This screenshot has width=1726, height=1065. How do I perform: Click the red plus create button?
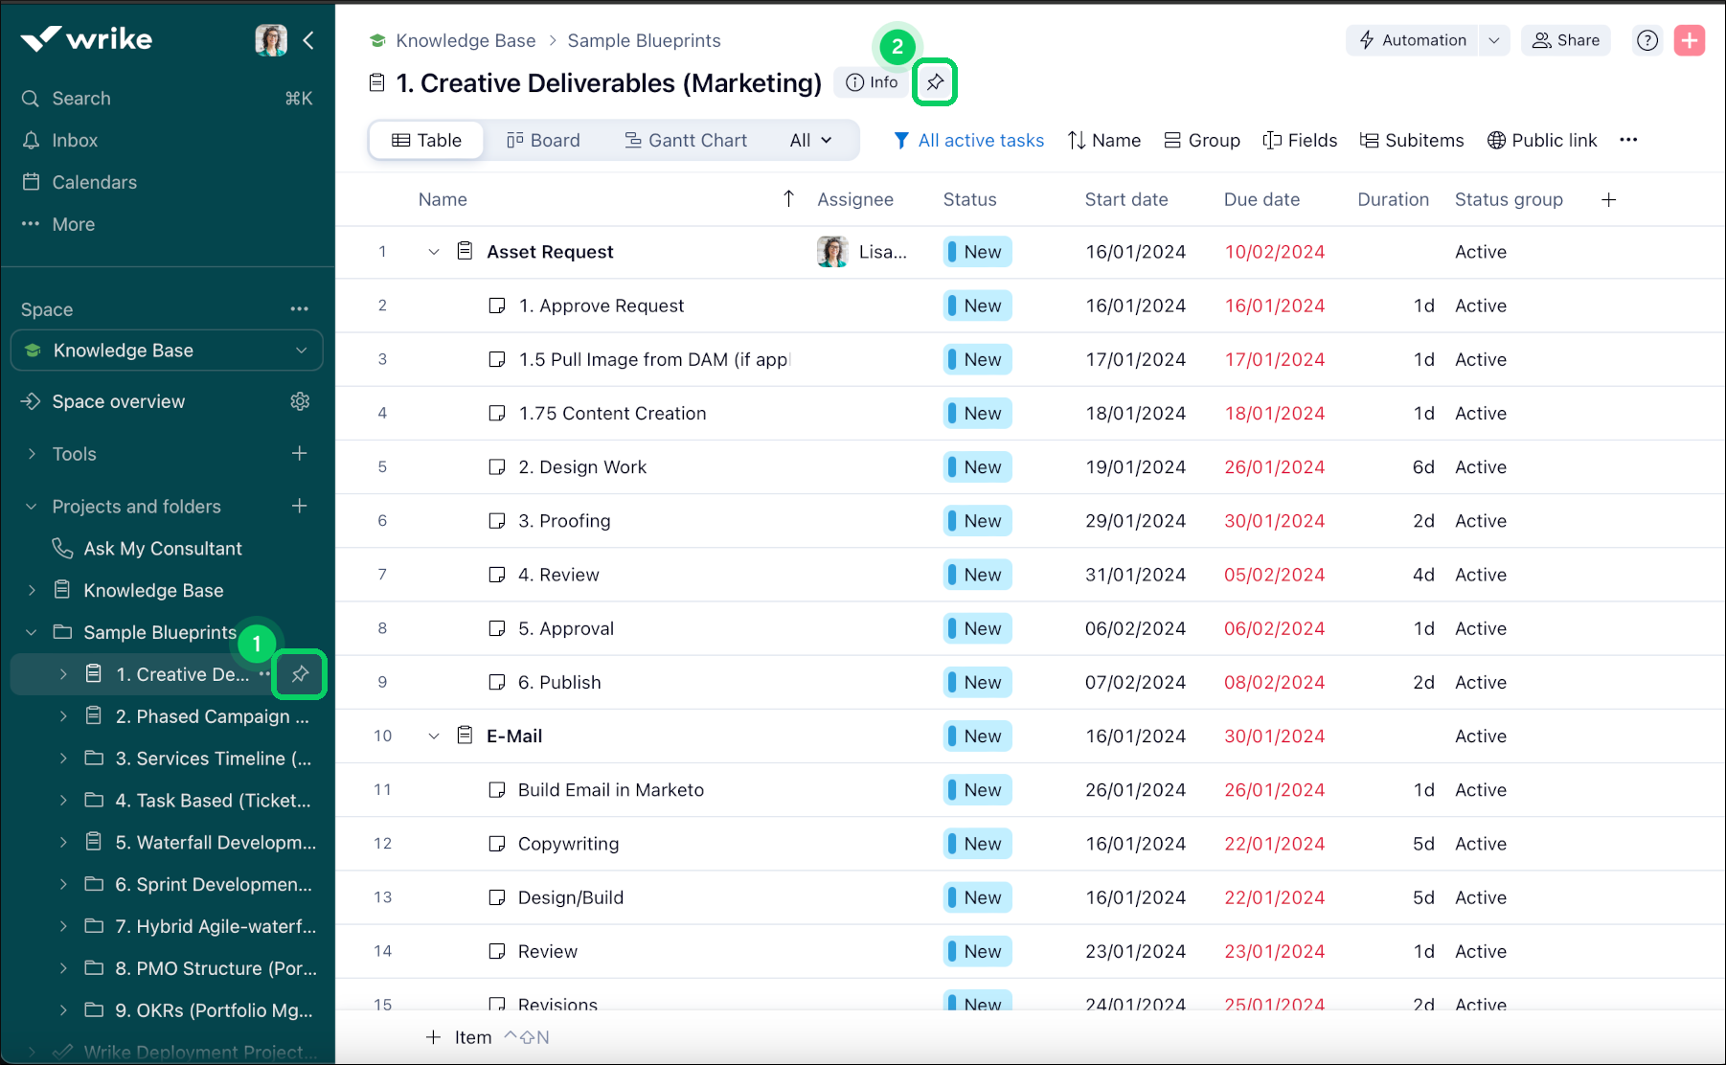pos(1689,40)
